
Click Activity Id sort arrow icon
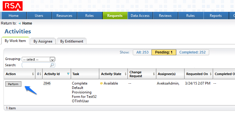click(x=68, y=74)
